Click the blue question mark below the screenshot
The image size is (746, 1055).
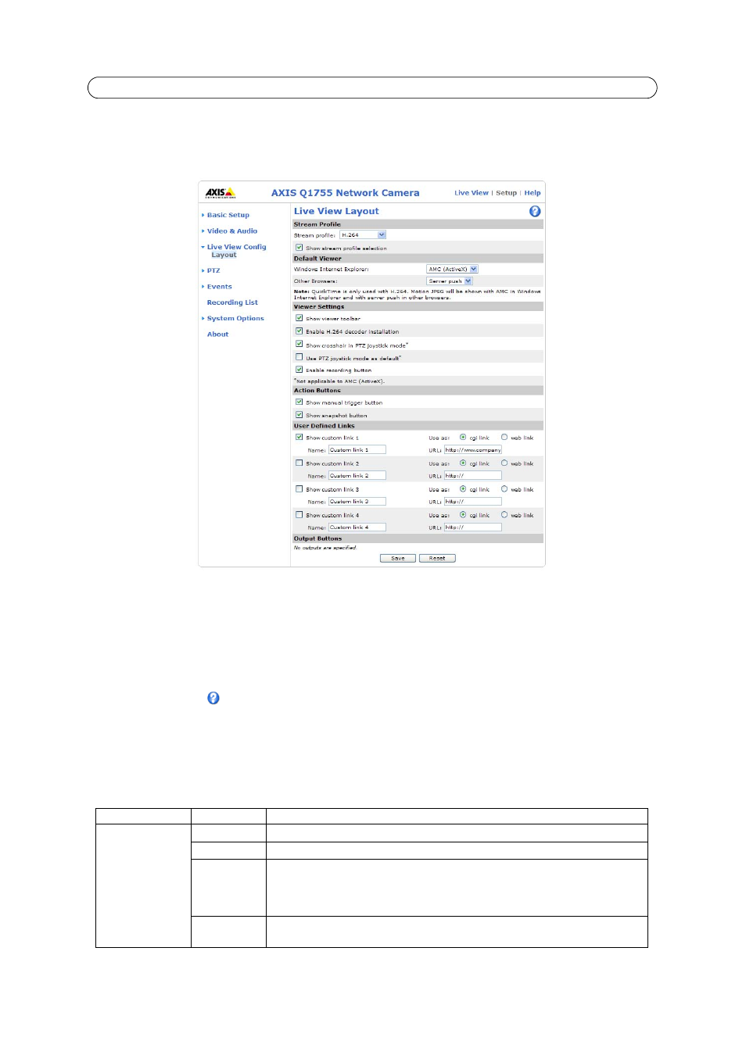pos(213,698)
